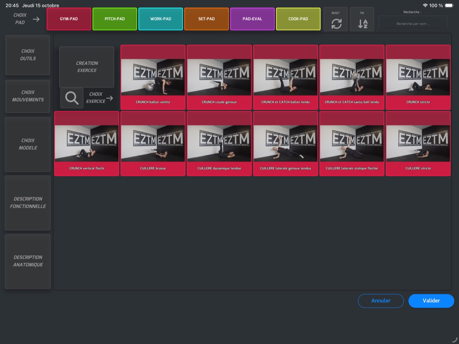The height and width of the screenshot is (344, 459).
Task: Tap the date Jeudi 15 octobre
Action: 41,5
